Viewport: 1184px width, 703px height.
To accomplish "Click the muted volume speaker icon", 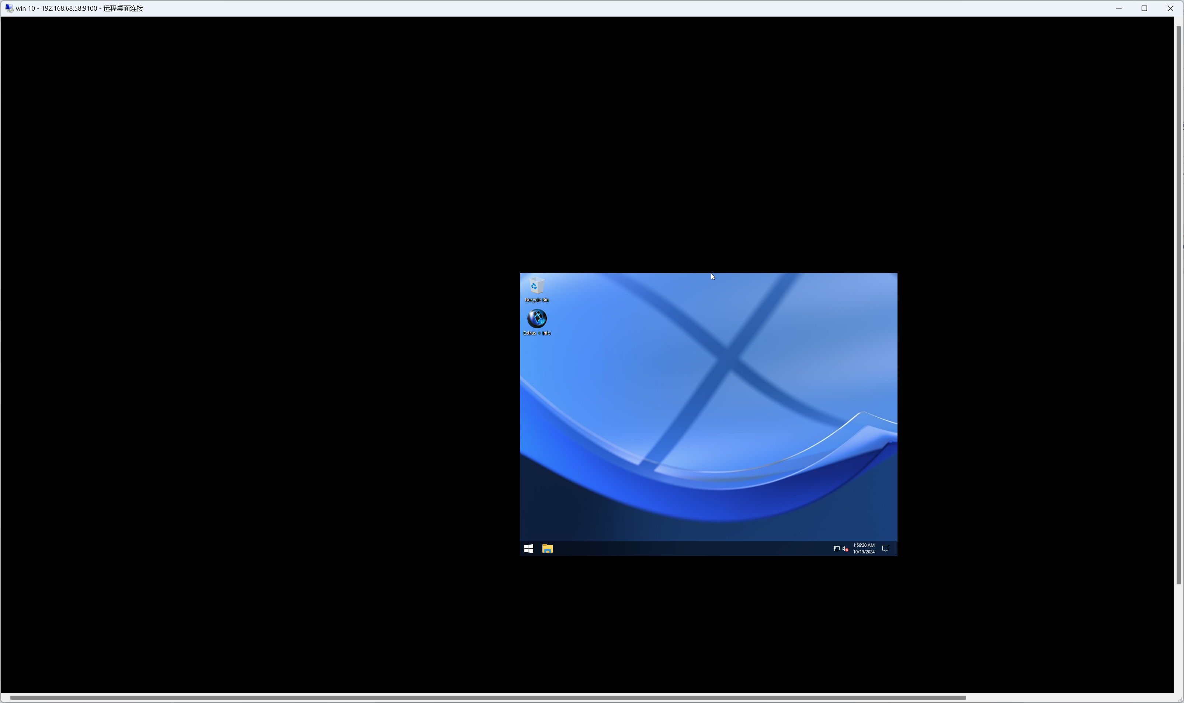I will pyautogui.click(x=845, y=549).
